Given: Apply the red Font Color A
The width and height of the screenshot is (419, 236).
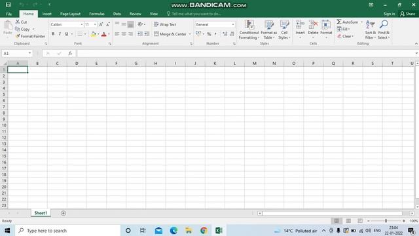Looking at the screenshot, I should click(x=104, y=34).
